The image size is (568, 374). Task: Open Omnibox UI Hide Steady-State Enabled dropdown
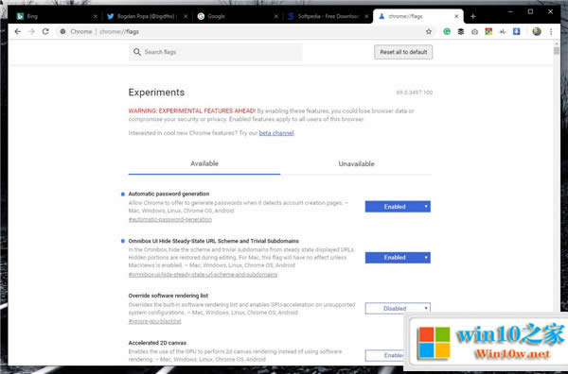[398, 258]
